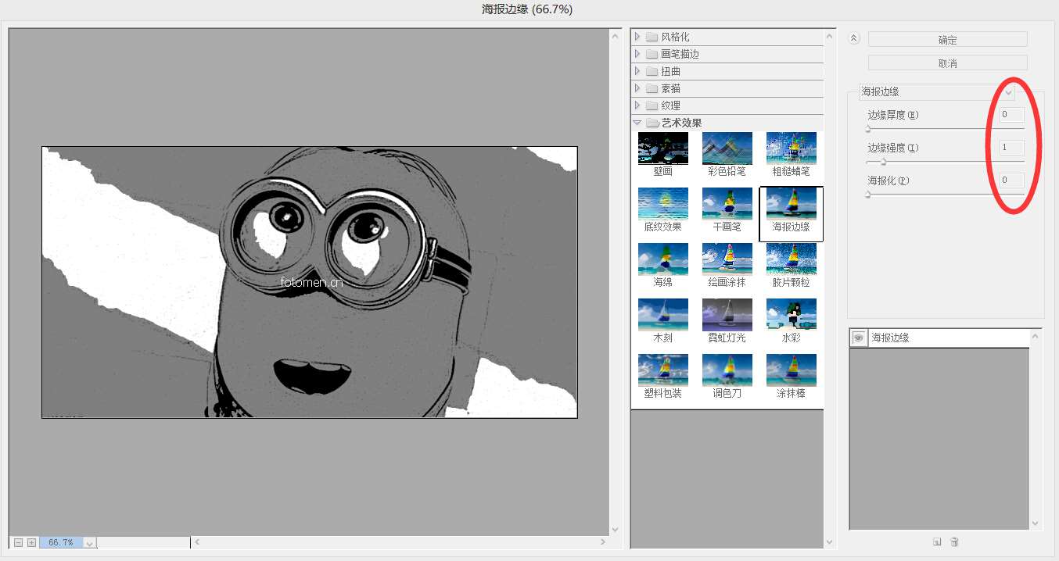
Task: Pick the 涂抹棒 filter thumbnail
Action: (792, 370)
